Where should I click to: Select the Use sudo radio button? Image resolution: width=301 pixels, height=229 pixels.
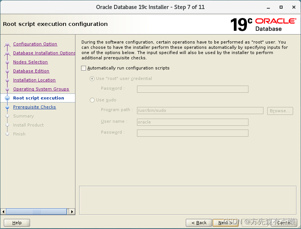pos(92,100)
